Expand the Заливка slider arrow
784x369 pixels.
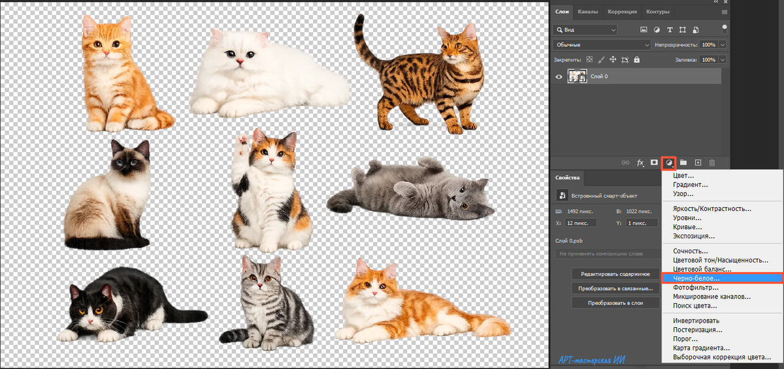pos(723,59)
